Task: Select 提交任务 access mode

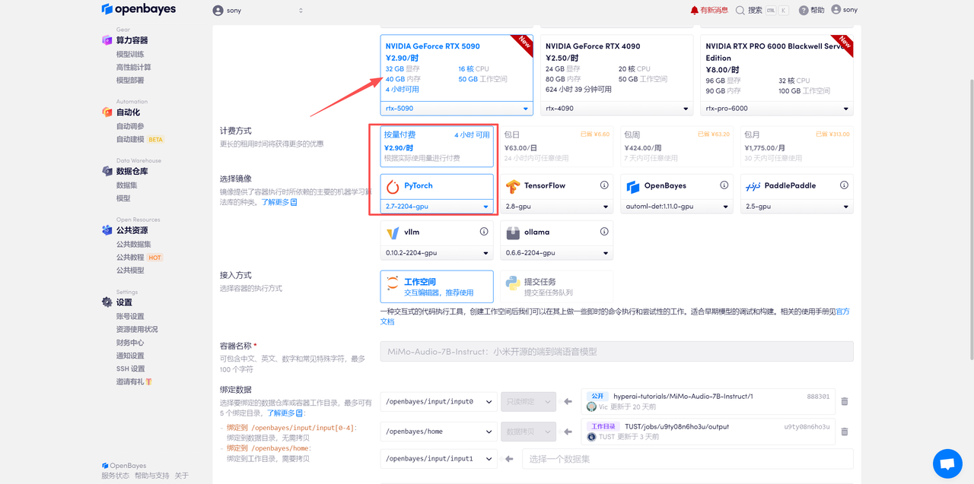Action: click(x=557, y=287)
